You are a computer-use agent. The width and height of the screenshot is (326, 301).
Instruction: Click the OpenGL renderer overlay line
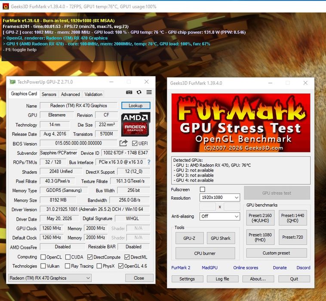click(x=55, y=38)
